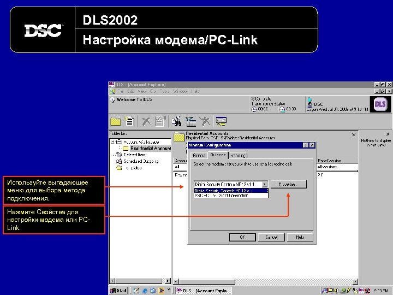
Task: Click account list horizontal scrollbar left arrow
Action: coord(176,281)
